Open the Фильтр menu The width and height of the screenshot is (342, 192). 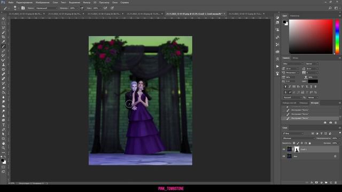87,2
